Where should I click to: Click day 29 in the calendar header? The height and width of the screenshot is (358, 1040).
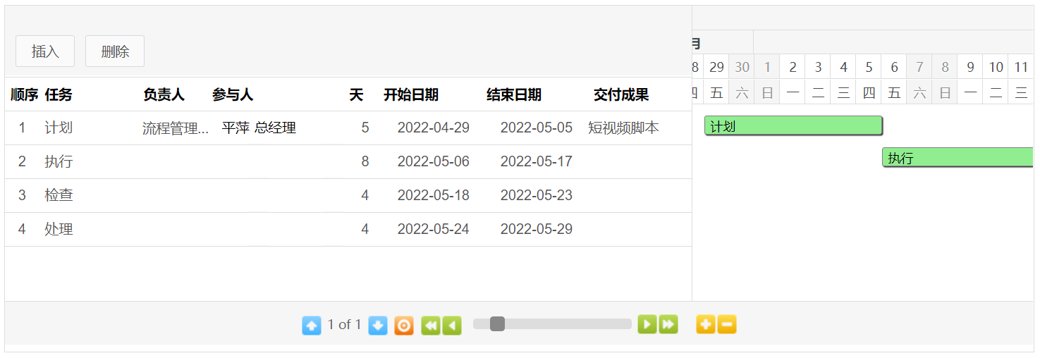(x=716, y=67)
